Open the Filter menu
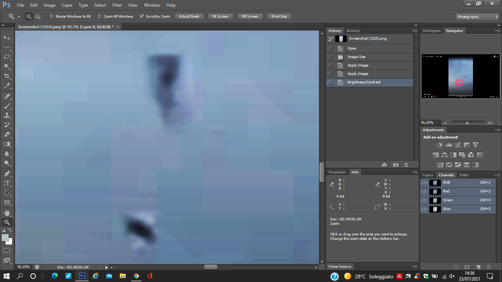Image resolution: width=502 pixels, height=282 pixels. click(117, 5)
